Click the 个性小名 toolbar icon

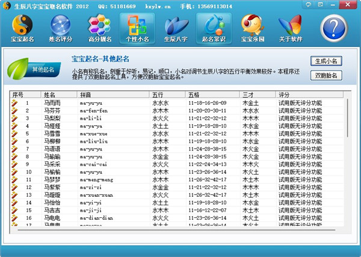[137, 28]
